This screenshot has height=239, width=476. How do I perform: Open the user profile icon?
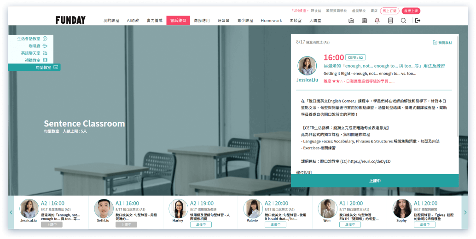tap(390, 21)
